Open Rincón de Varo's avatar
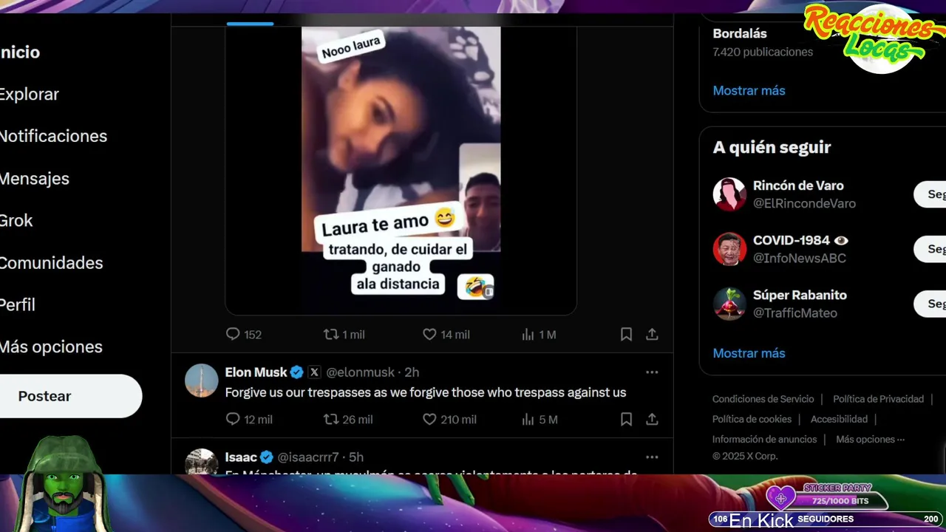The height and width of the screenshot is (532, 946). pyautogui.click(x=729, y=194)
